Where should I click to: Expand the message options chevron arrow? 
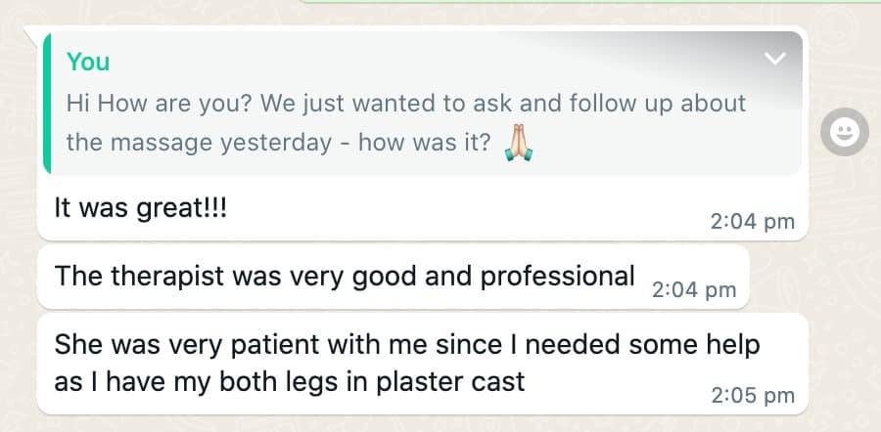point(775,60)
